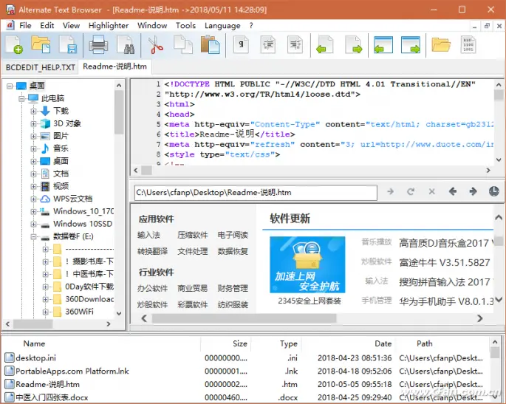Open the Window menu
The width and height of the screenshot is (506, 404).
click(x=152, y=26)
